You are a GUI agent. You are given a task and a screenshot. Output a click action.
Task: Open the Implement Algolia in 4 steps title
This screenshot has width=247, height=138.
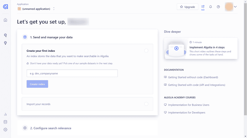(207, 47)
